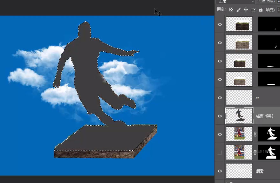Hide the 梅西 投影 layer
Image resolution: width=280 pixels, height=183 pixels.
(220, 116)
